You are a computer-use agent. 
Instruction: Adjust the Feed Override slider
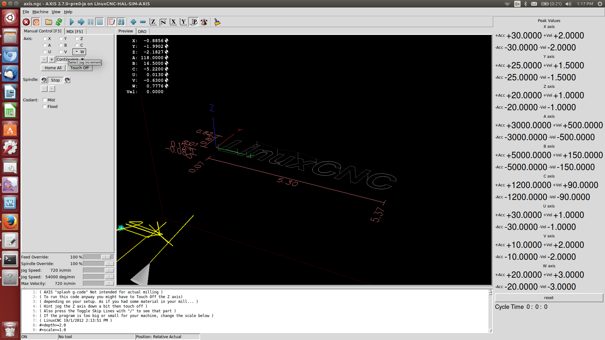pyautogui.click(x=98, y=257)
